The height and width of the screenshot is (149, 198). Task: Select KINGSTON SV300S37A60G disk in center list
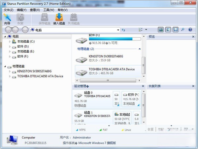[x=106, y=58]
